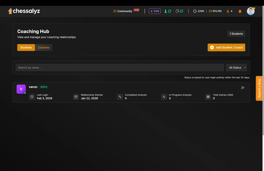Click the + PGN button

tap(154, 11)
